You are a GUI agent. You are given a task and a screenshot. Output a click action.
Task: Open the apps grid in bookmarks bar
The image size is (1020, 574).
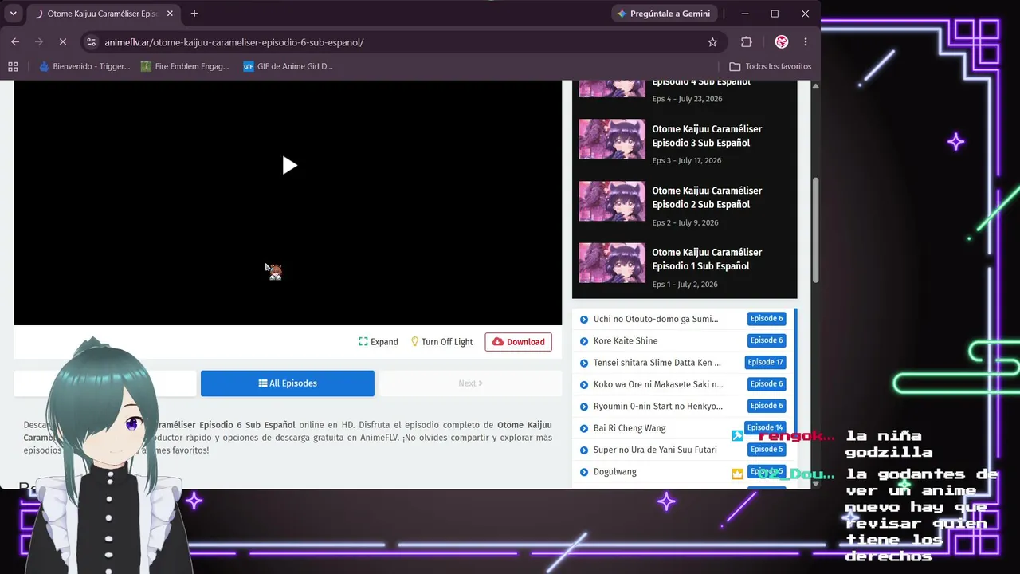click(x=13, y=66)
